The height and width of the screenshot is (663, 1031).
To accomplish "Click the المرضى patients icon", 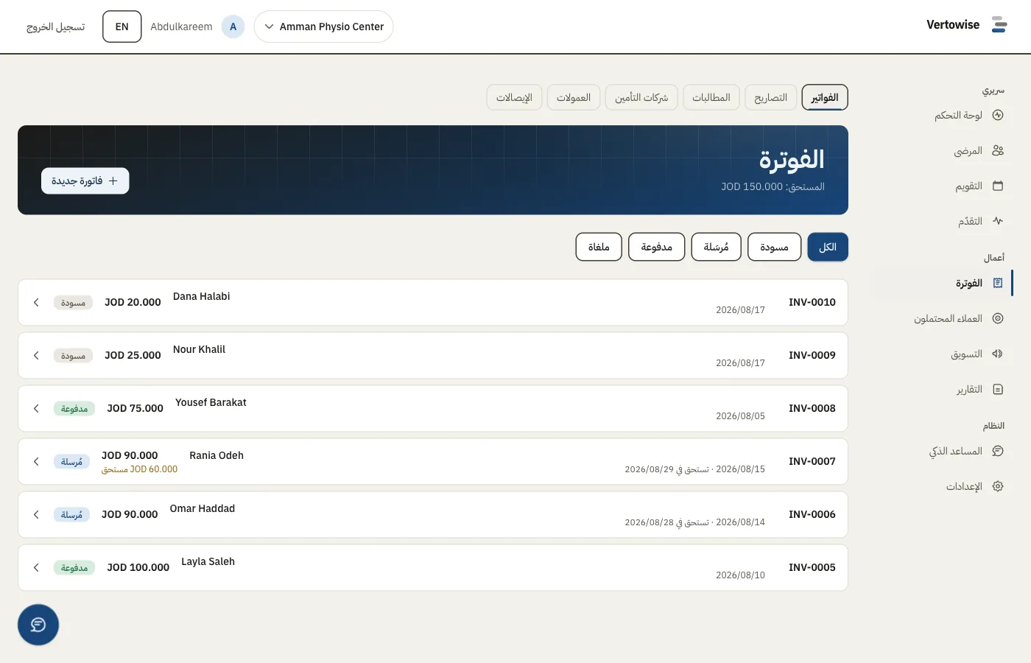I will [998, 150].
